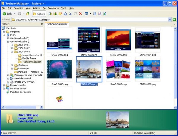
Task: Click the address path input field
Action: (x=89, y=20)
